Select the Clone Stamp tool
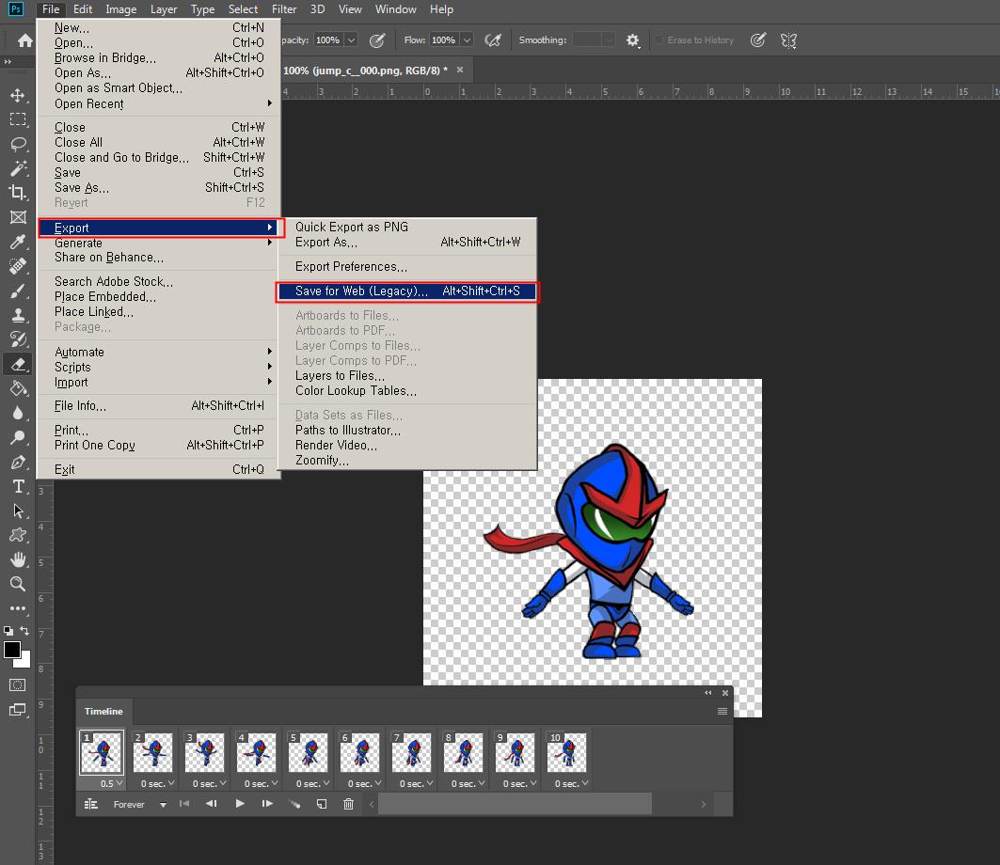1000x865 pixels. click(x=18, y=315)
